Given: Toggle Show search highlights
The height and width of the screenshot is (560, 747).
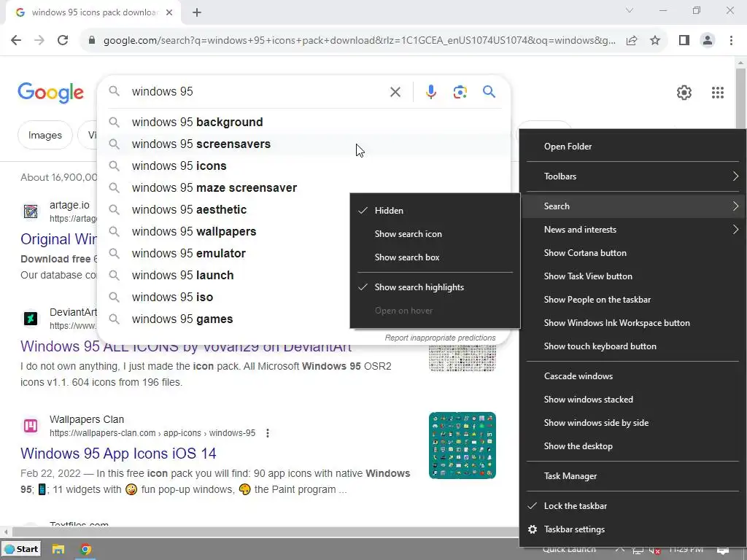Looking at the screenshot, I should (x=435, y=287).
